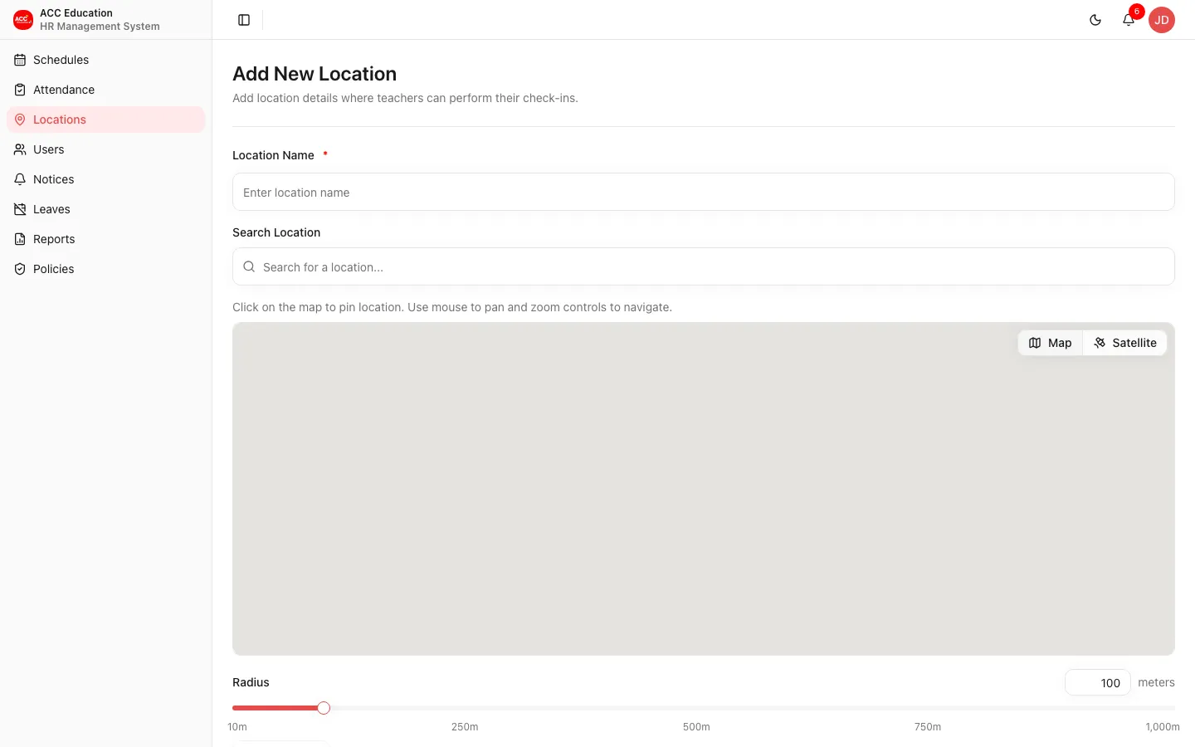Click the 10m slider label
This screenshot has height=747, width=1195.
237,727
